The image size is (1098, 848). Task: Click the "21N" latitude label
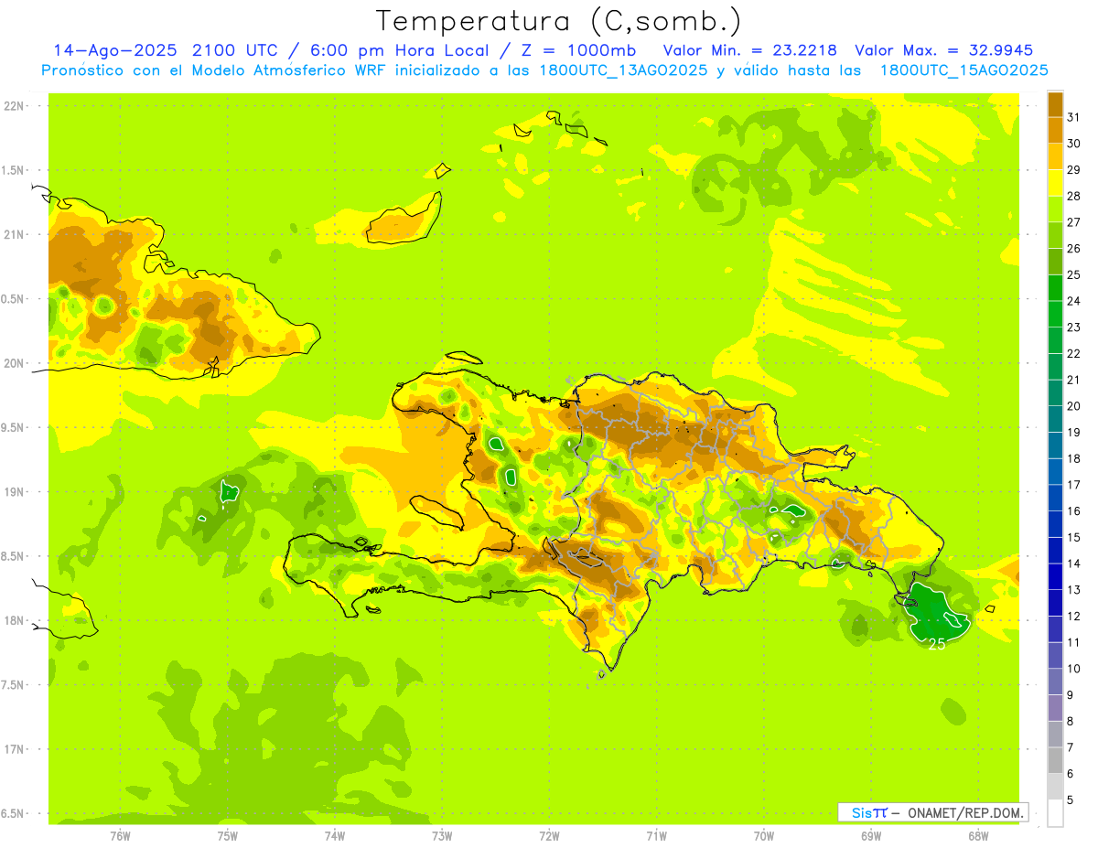click(x=15, y=234)
